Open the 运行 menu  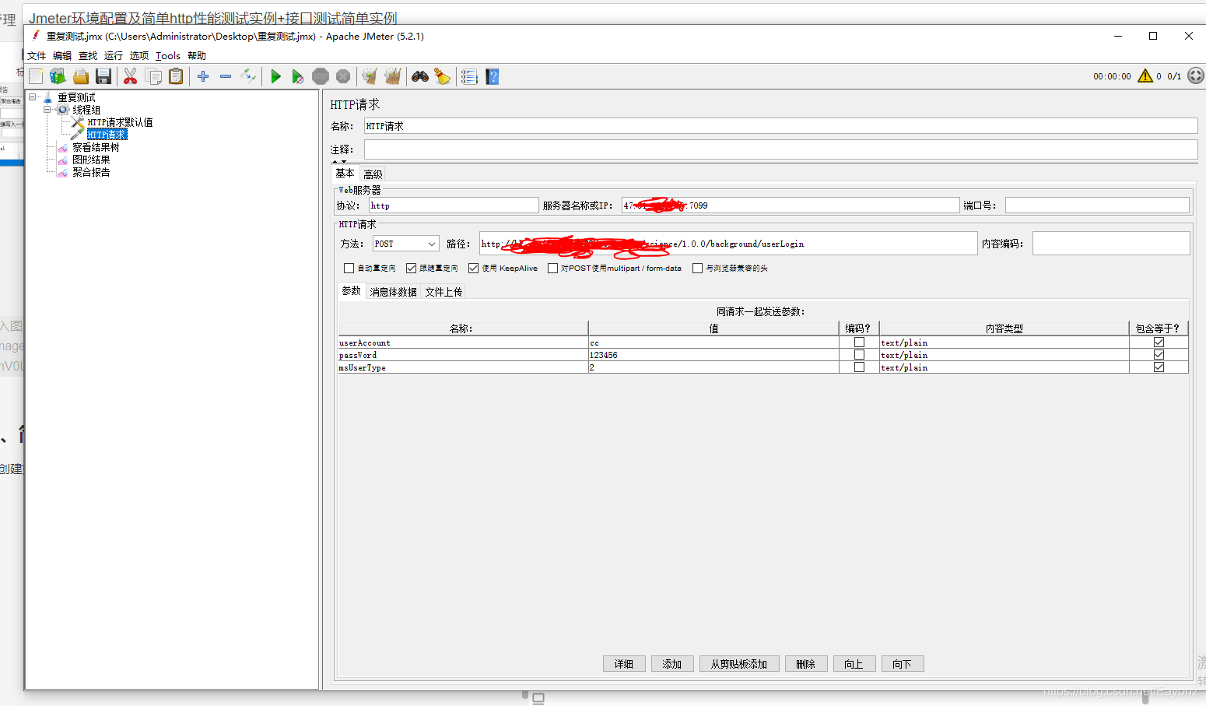pos(114,56)
